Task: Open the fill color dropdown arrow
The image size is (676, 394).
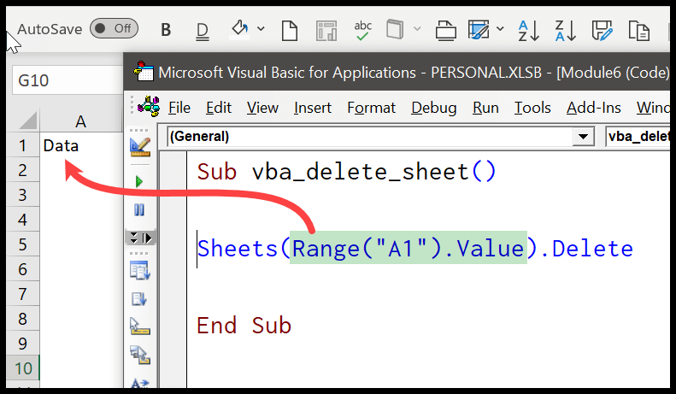Action: 261,30
